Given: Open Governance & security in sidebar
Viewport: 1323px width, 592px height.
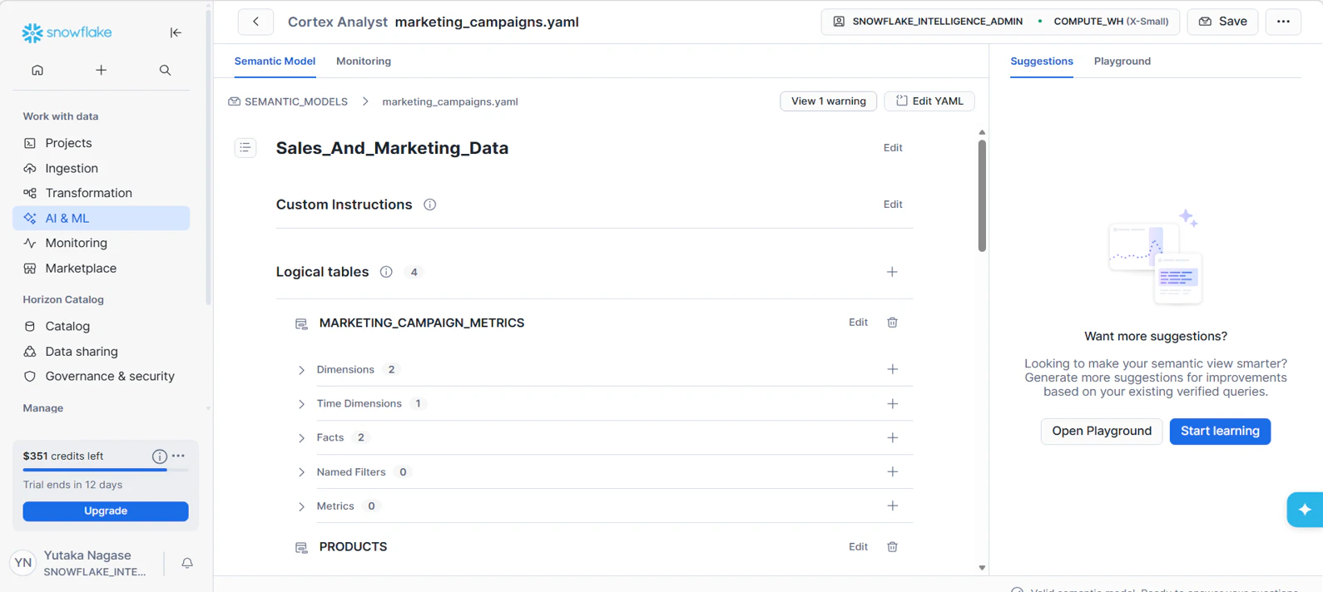Looking at the screenshot, I should [x=102, y=376].
